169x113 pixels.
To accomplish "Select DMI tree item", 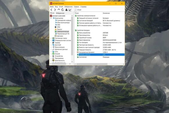I will coord(59,25).
